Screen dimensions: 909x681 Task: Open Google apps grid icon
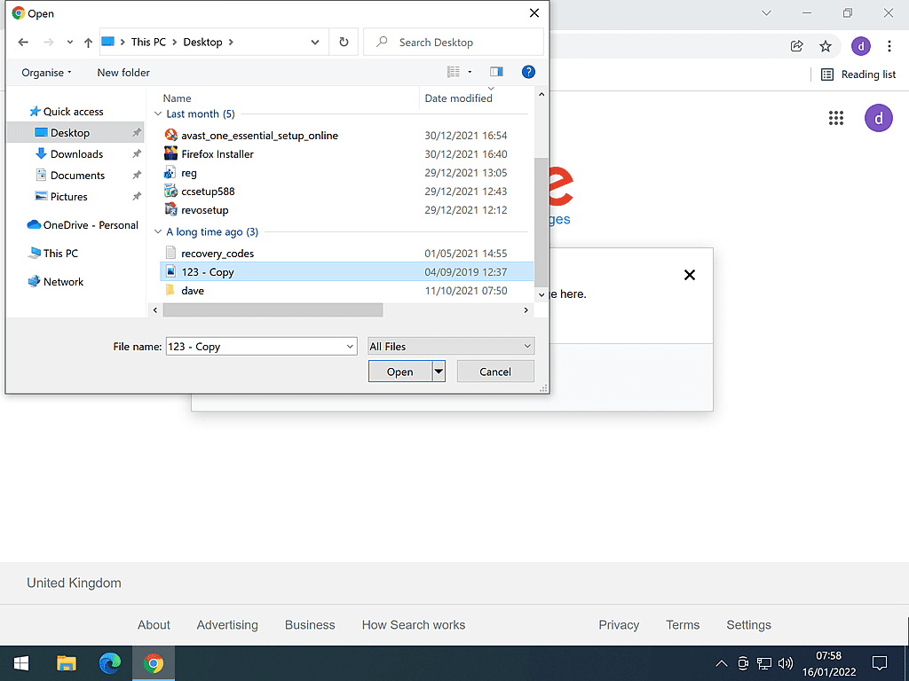[835, 118]
